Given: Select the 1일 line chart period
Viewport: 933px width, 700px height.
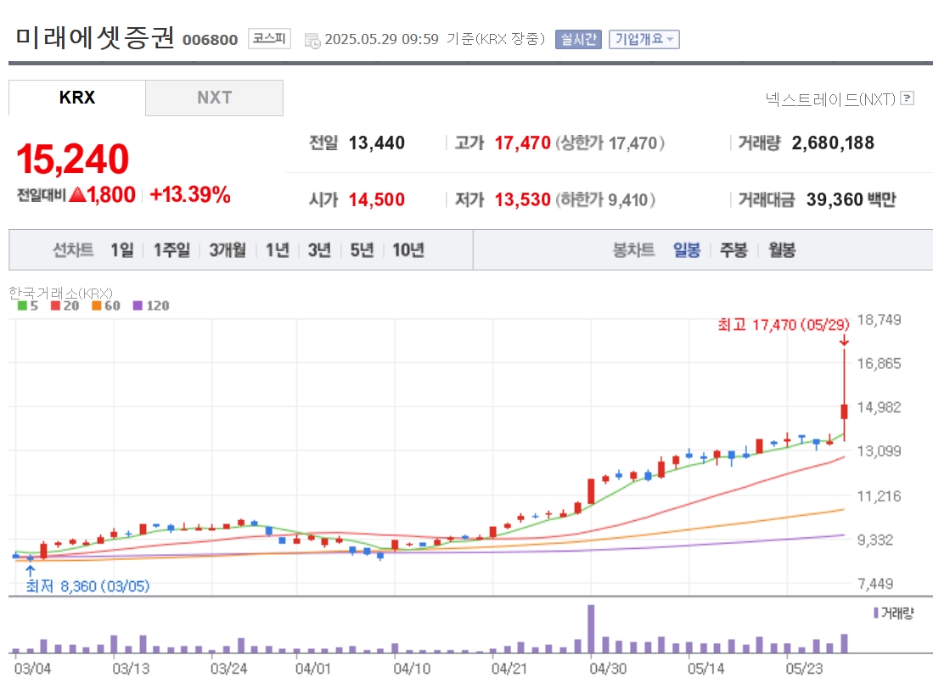Looking at the screenshot, I should (122, 249).
